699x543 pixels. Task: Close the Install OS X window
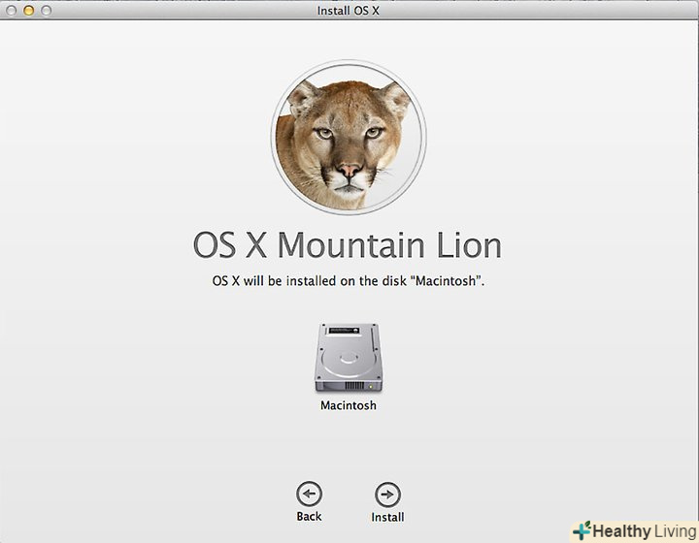click(x=11, y=10)
